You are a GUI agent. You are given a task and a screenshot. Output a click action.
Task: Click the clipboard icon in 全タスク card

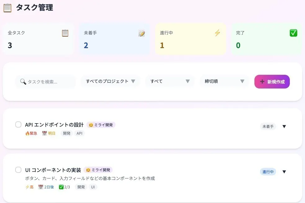[65, 33]
